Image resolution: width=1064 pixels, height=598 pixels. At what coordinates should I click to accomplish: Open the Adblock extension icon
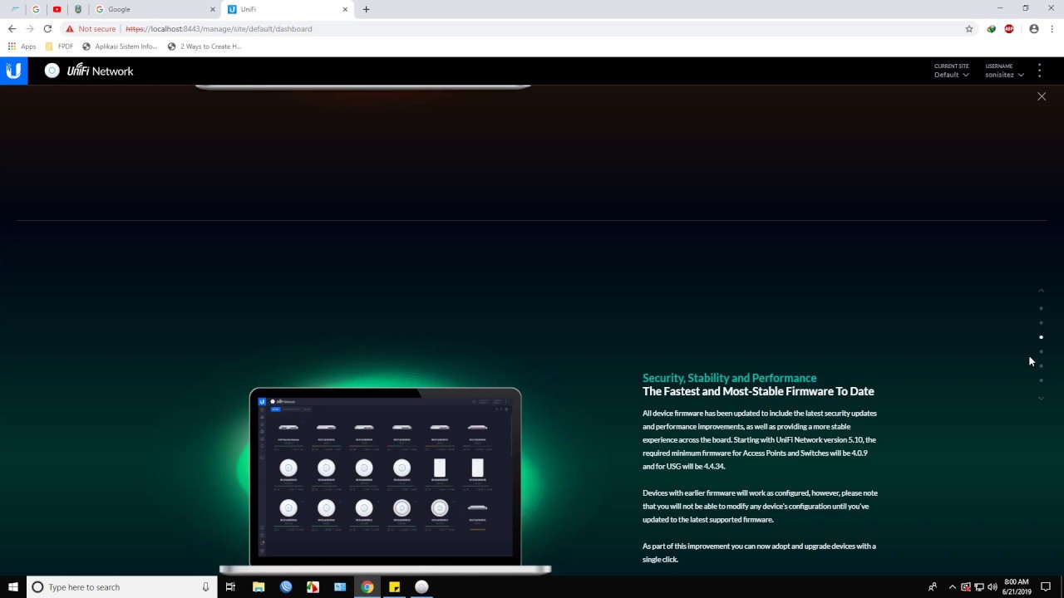1009,28
